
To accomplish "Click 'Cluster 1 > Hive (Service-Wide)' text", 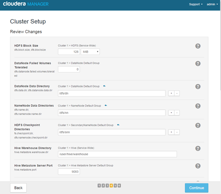I will click(76, 148).
